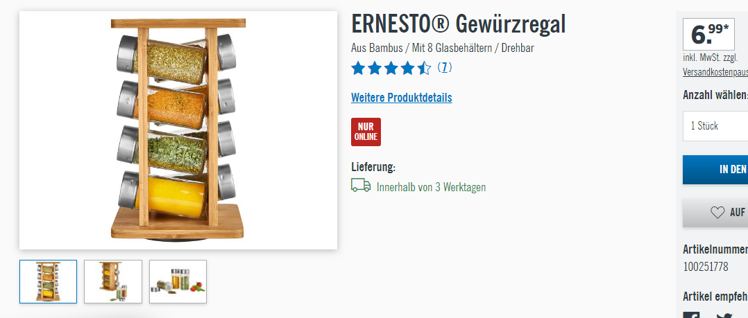Screen dimensions: 748x318
Task: Add item with IN DEN cart button
Action: point(715,170)
